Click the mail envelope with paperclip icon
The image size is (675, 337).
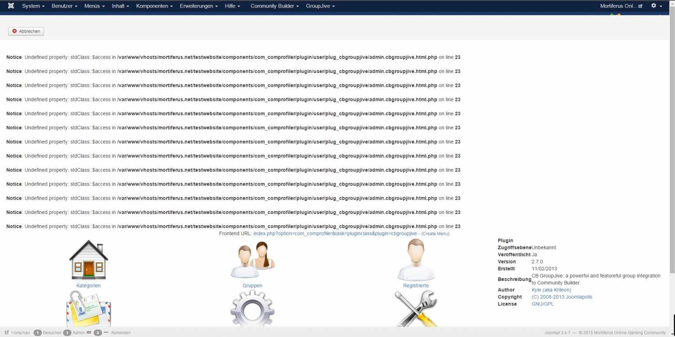(89, 309)
